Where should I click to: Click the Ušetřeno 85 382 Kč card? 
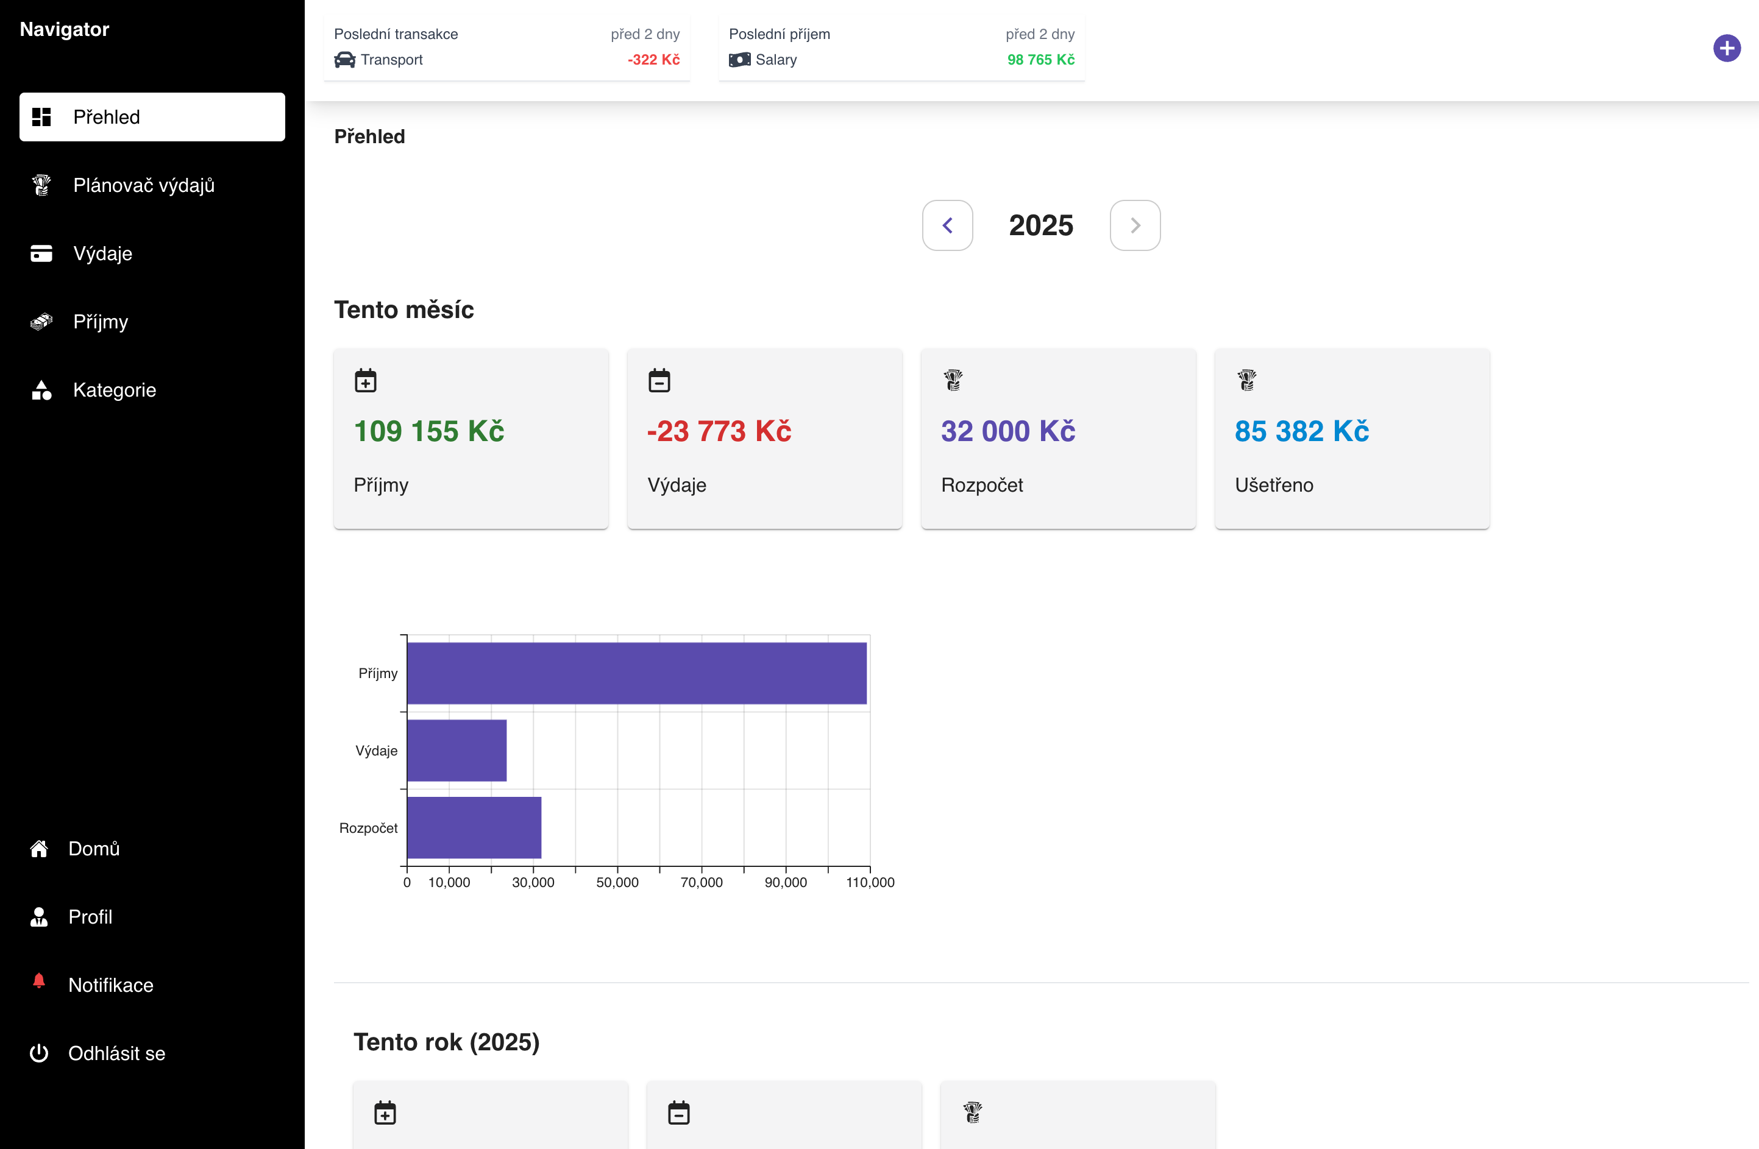pyautogui.click(x=1351, y=438)
